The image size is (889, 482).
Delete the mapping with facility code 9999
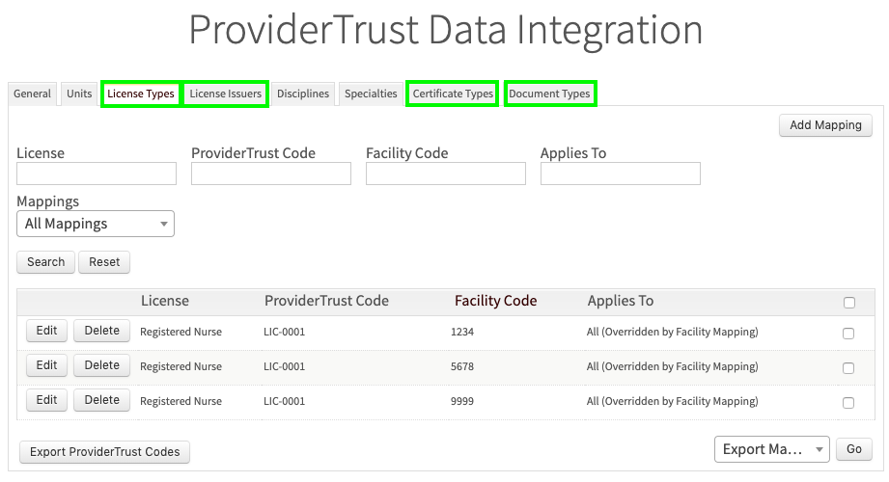coord(102,400)
